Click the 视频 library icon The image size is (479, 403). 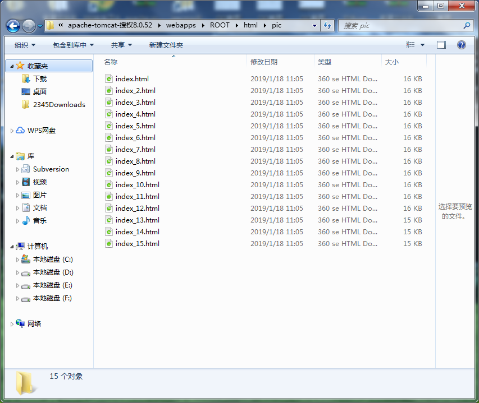[x=26, y=182]
